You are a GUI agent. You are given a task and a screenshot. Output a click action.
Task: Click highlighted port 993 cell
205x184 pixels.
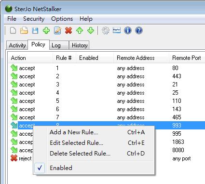177,126
